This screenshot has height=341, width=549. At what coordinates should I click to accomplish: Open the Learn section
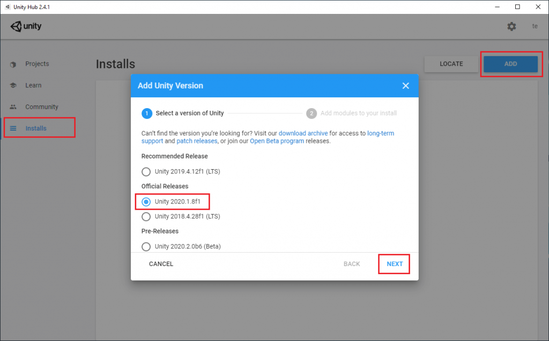point(33,85)
